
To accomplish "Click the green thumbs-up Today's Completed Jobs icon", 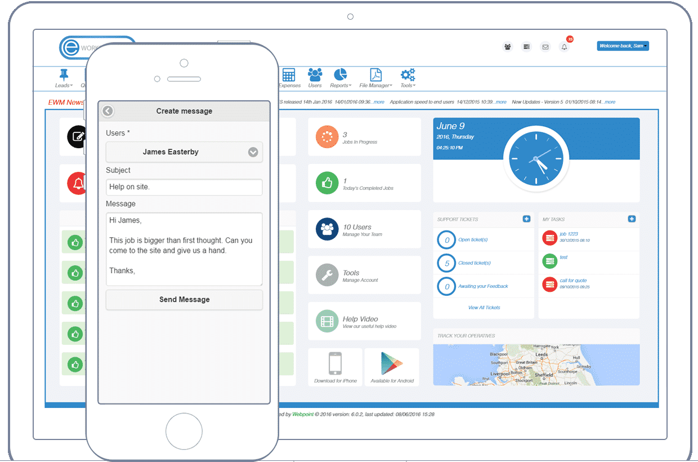I will click(326, 183).
